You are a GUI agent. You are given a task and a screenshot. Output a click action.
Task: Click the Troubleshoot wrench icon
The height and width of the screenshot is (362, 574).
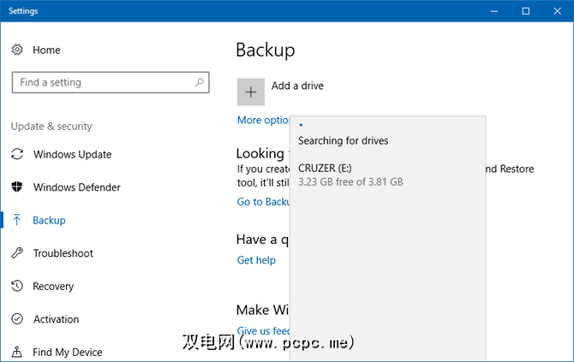pos(17,253)
